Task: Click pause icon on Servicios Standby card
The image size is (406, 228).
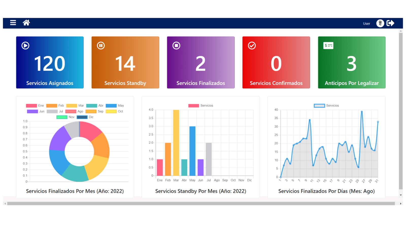Action: tap(101, 46)
